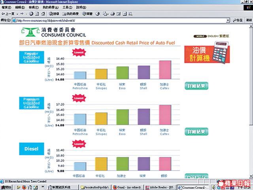Click the Consumer Council logo

pos(54,32)
